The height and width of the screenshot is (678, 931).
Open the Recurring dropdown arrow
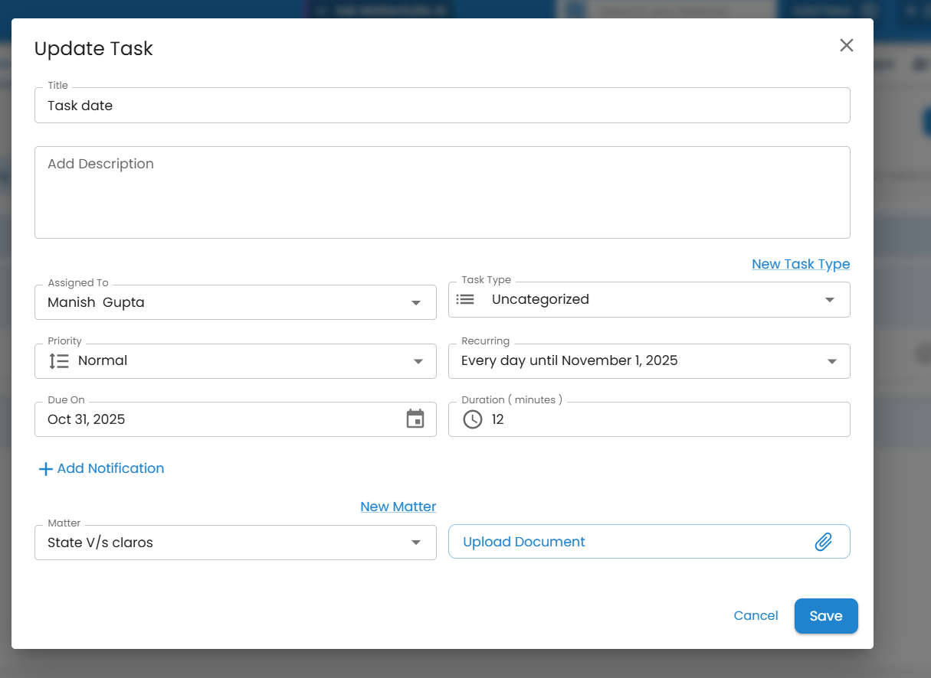[x=832, y=361]
